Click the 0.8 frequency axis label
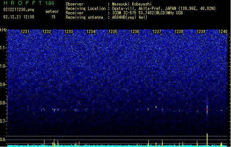 click(x=3, y=103)
